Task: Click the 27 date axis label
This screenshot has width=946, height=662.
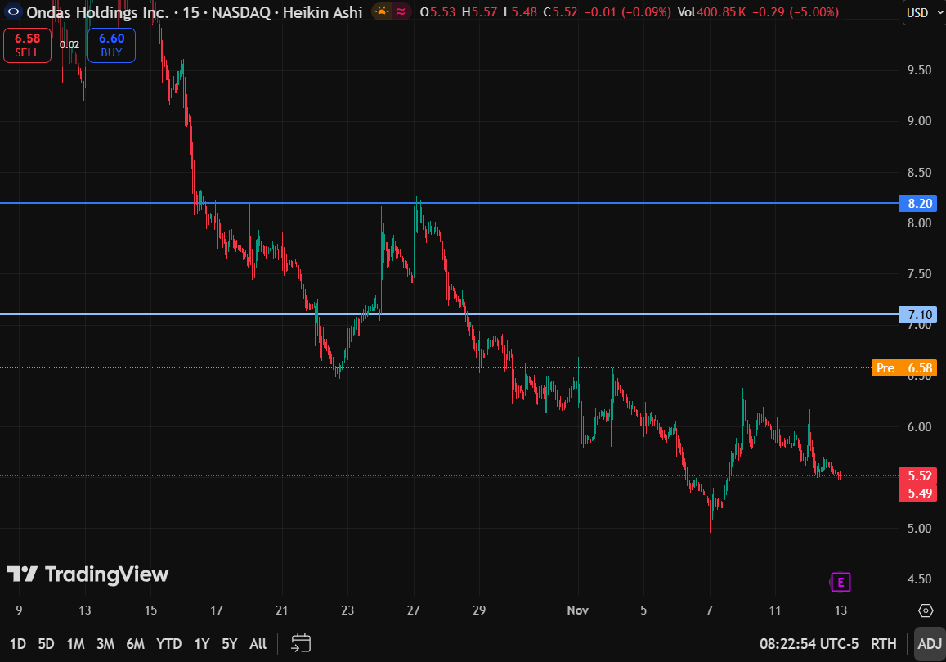Action: point(413,610)
